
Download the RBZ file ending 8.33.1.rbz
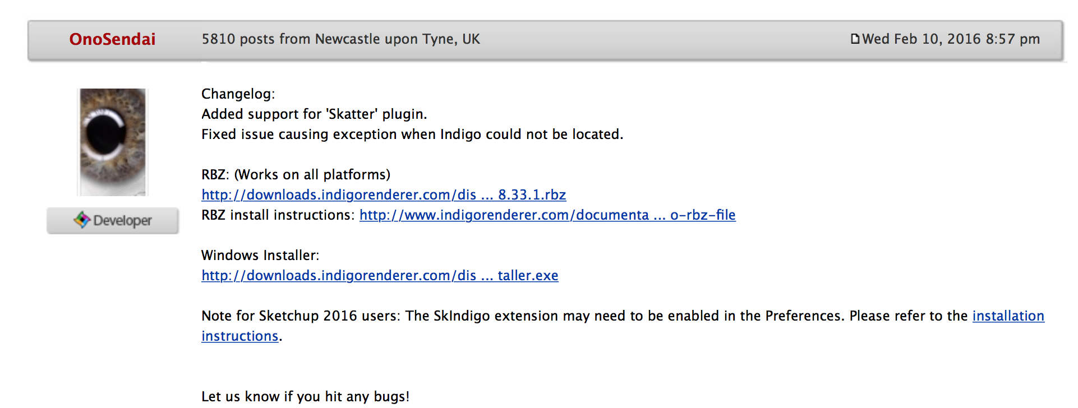(384, 194)
